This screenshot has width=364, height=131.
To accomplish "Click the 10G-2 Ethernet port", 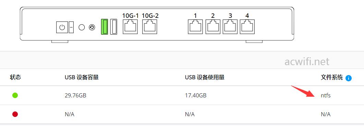I will point(150,27).
